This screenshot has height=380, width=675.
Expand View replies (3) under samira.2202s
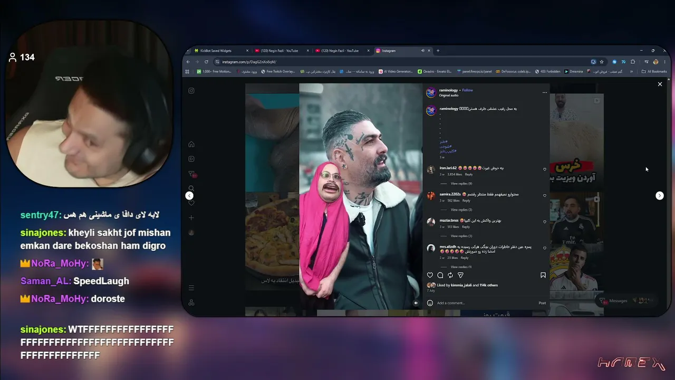tap(461, 210)
